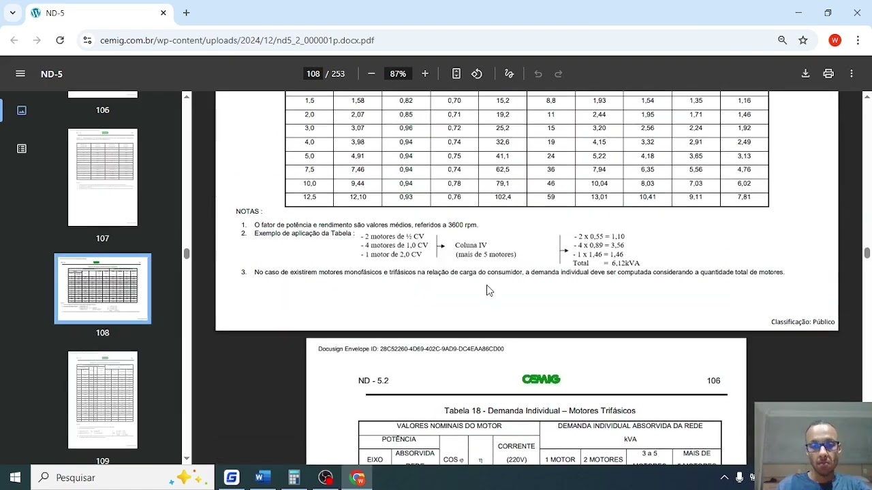Show hidden system tray icons
This screenshot has width=872, height=490.
pos(724,478)
